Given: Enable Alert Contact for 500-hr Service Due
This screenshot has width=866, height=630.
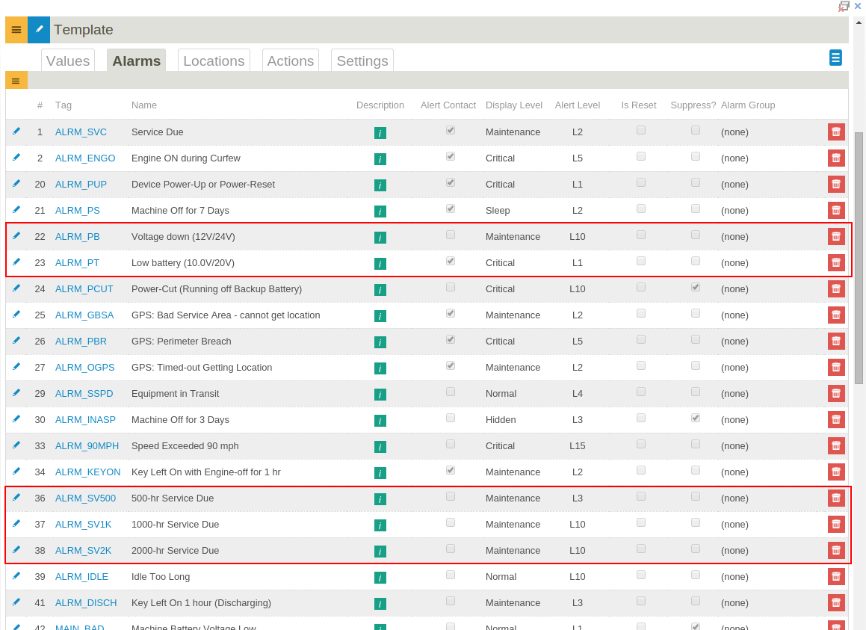Looking at the screenshot, I should click(x=451, y=496).
